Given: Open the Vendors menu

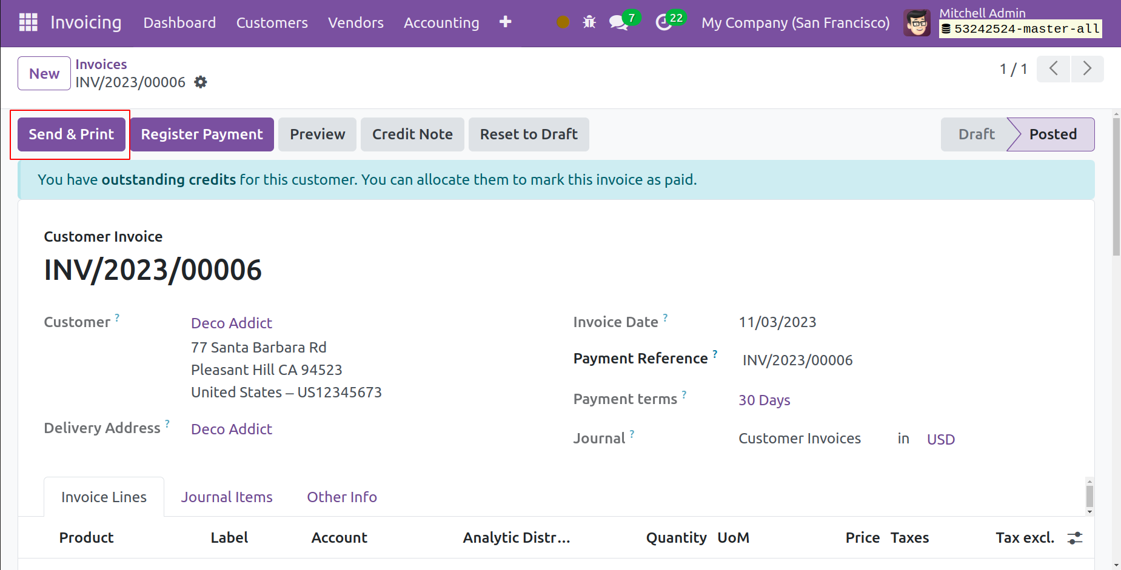Looking at the screenshot, I should (356, 23).
